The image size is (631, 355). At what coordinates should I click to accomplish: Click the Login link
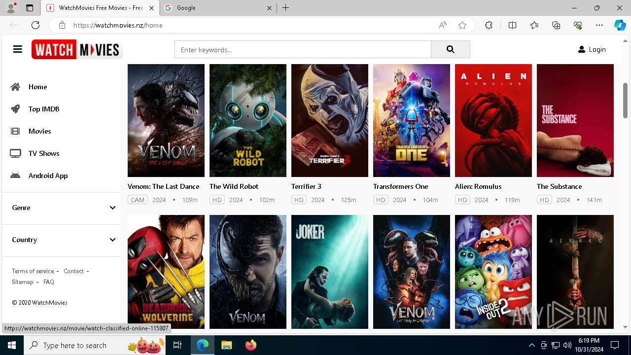click(597, 49)
